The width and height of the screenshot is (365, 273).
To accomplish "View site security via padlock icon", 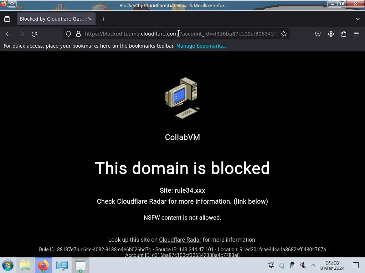I will (x=78, y=34).
